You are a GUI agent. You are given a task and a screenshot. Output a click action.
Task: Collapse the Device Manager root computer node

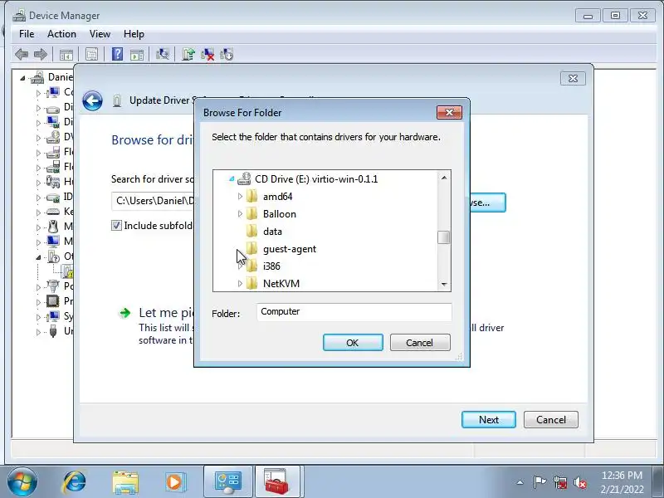pyautogui.click(x=23, y=78)
